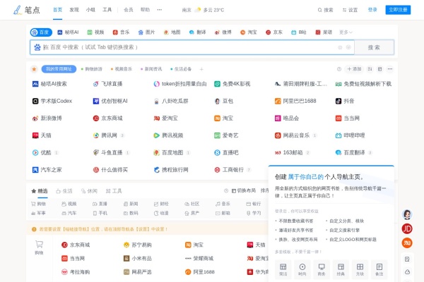The height and width of the screenshot is (282, 424).
Task: Click the 南京 weather widget
Action: 203,10
